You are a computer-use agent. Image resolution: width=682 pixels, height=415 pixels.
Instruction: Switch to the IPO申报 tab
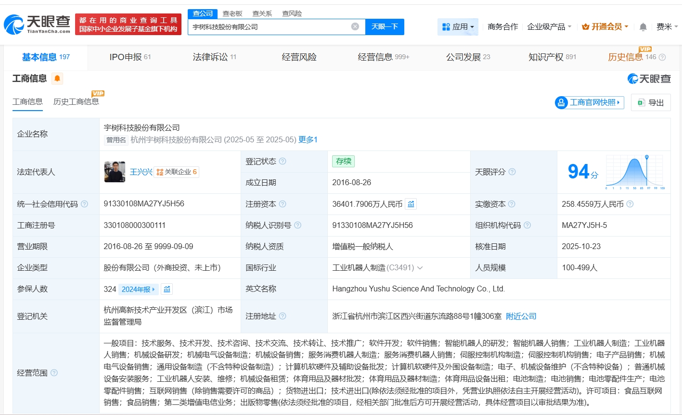click(x=130, y=57)
